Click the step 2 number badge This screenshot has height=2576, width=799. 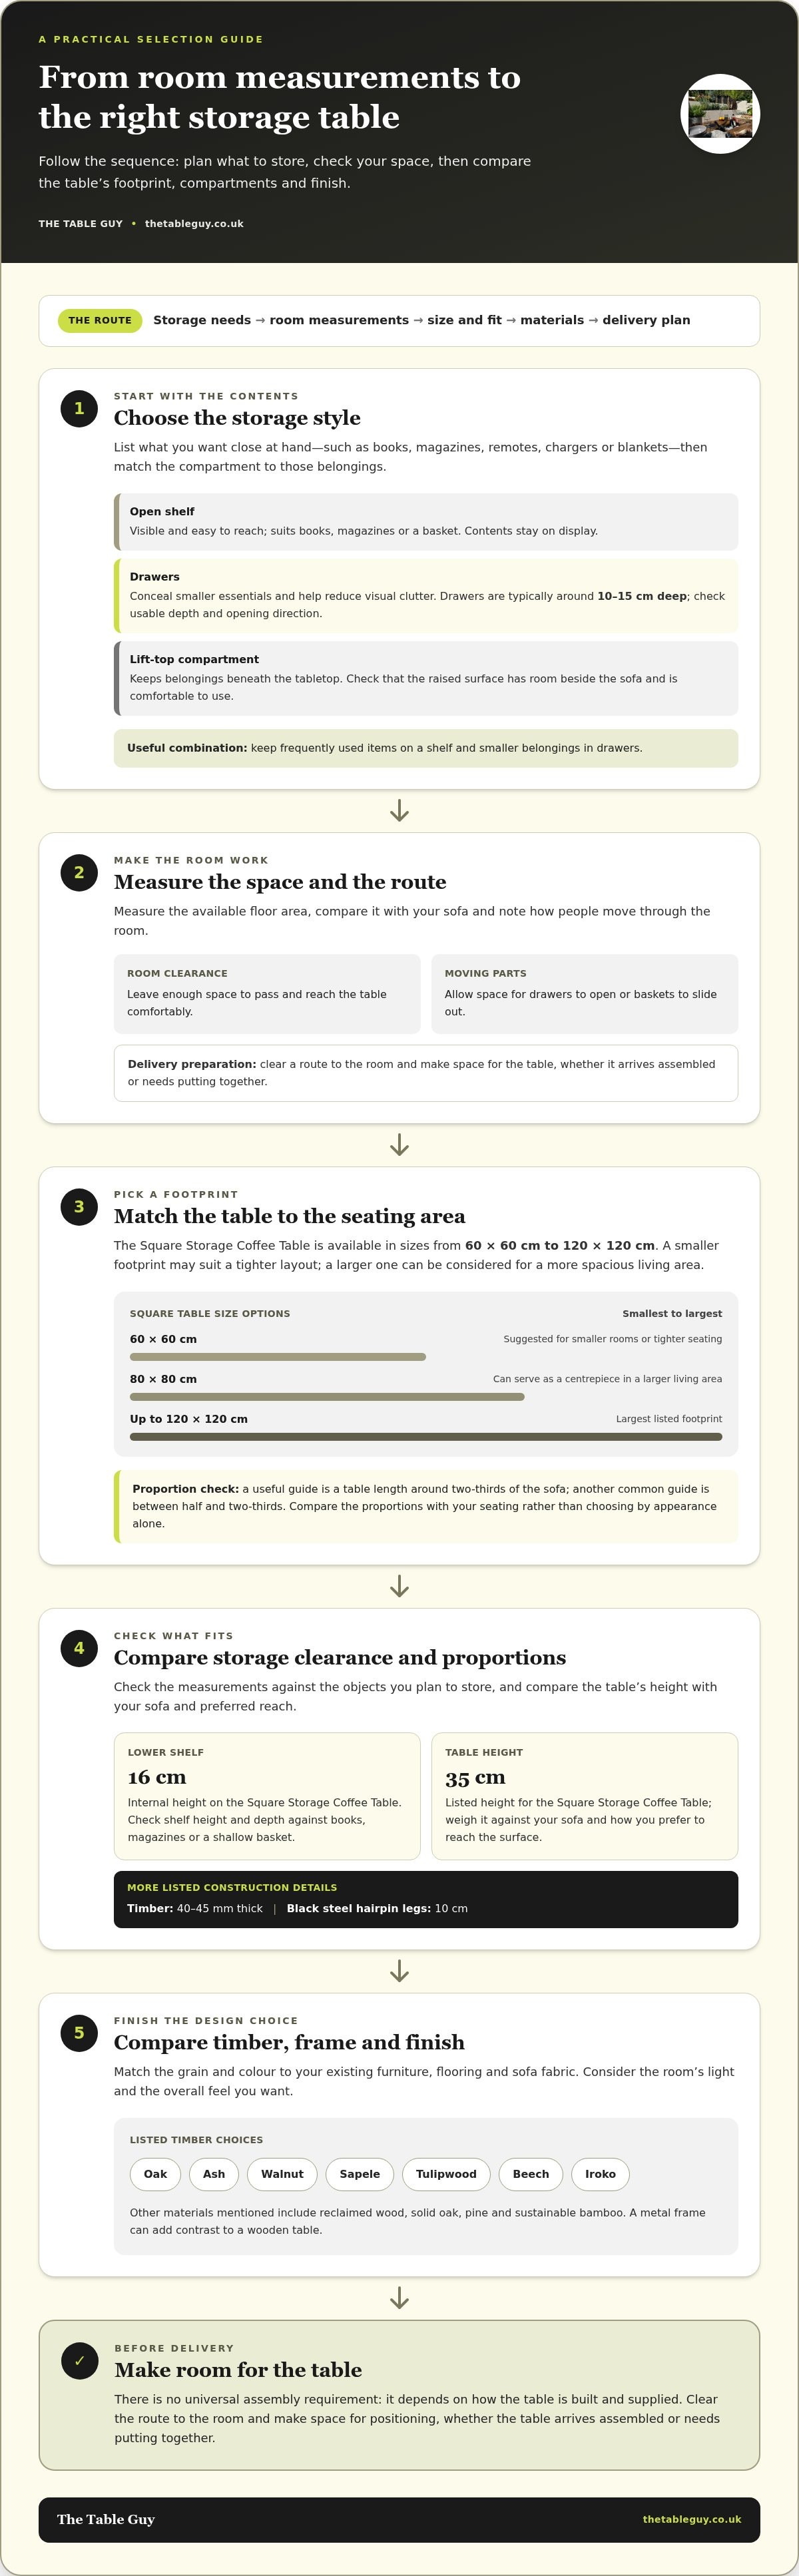(79, 872)
